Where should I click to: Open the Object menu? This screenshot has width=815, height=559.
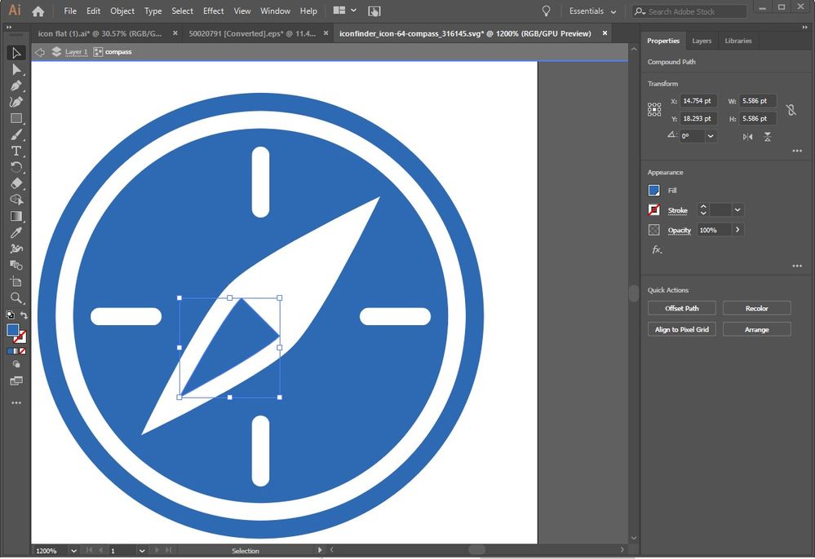click(x=122, y=11)
